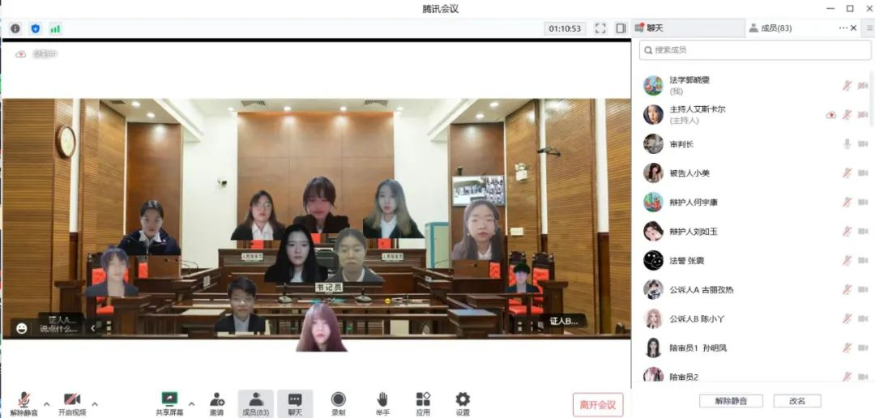Click the Invite (邀请) icon
The image size is (875, 418).
click(x=217, y=400)
